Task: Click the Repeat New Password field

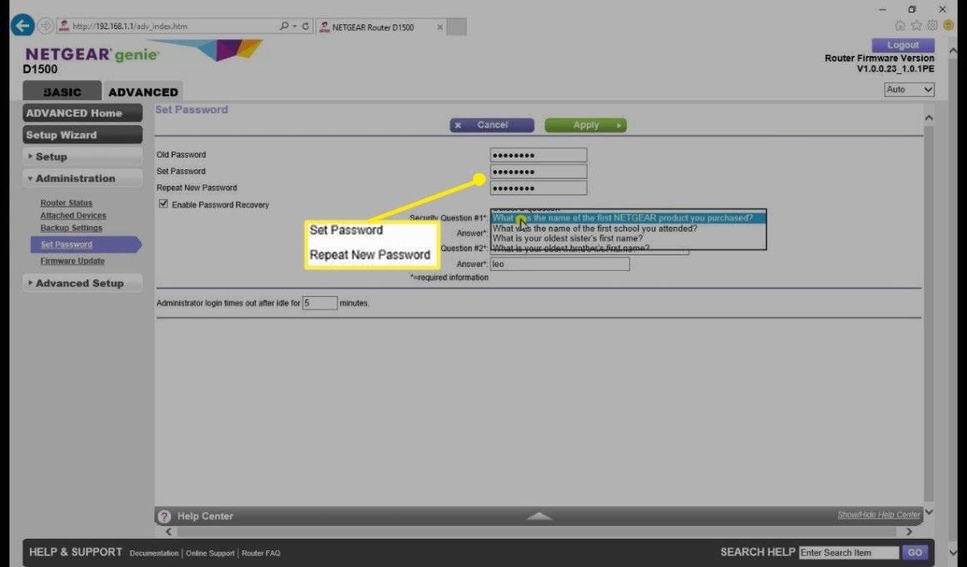Action: coord(539,188)
